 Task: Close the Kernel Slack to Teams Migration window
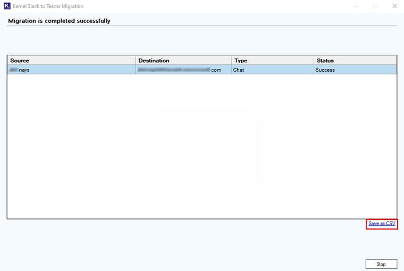(394, 6)
